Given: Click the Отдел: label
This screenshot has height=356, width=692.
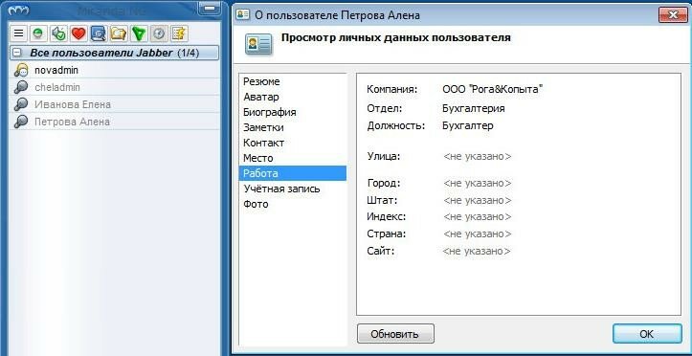Looking at the screenshot, I should pos(385,108).
